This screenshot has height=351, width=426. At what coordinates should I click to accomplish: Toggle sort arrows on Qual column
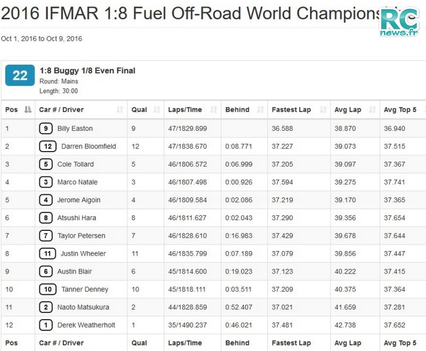[157, 110]
